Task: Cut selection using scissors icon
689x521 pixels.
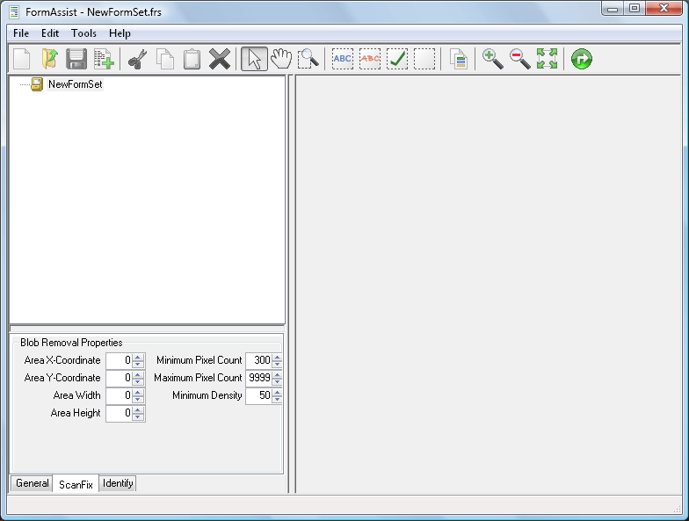Action: (137, 59)
